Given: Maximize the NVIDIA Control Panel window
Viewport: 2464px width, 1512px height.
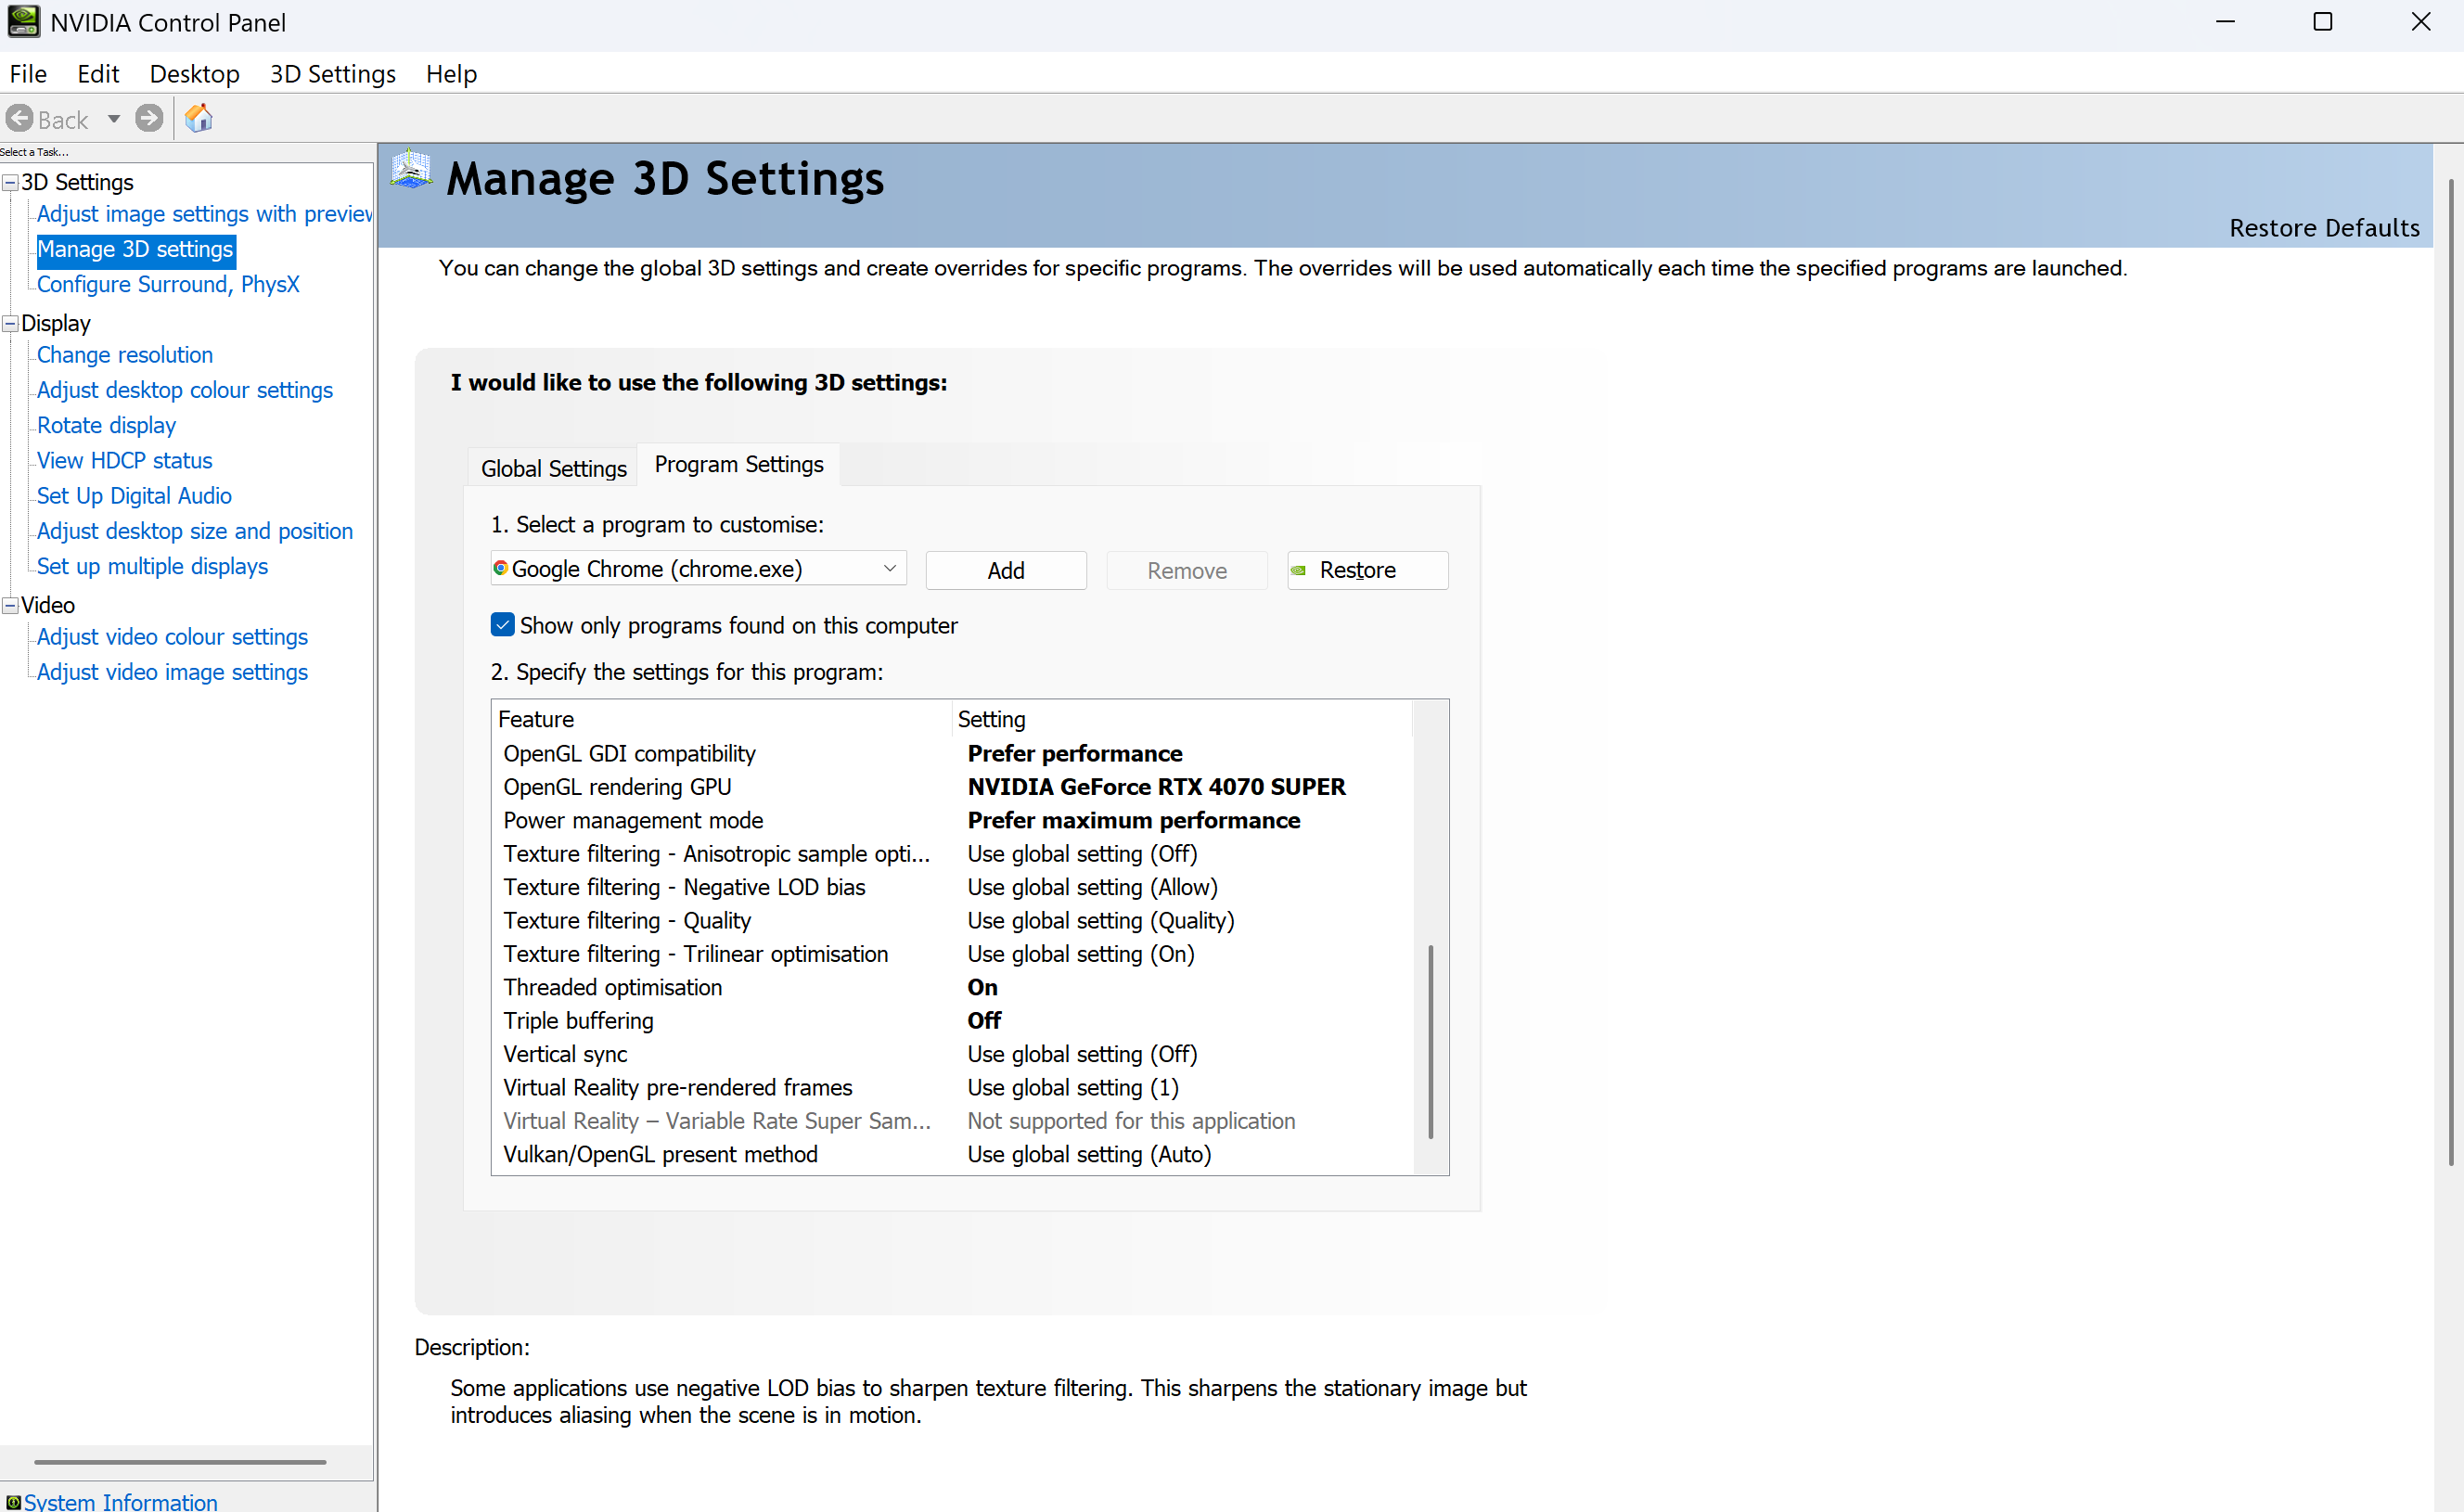Looking at the screenshot, I should tap(2323, 22).
